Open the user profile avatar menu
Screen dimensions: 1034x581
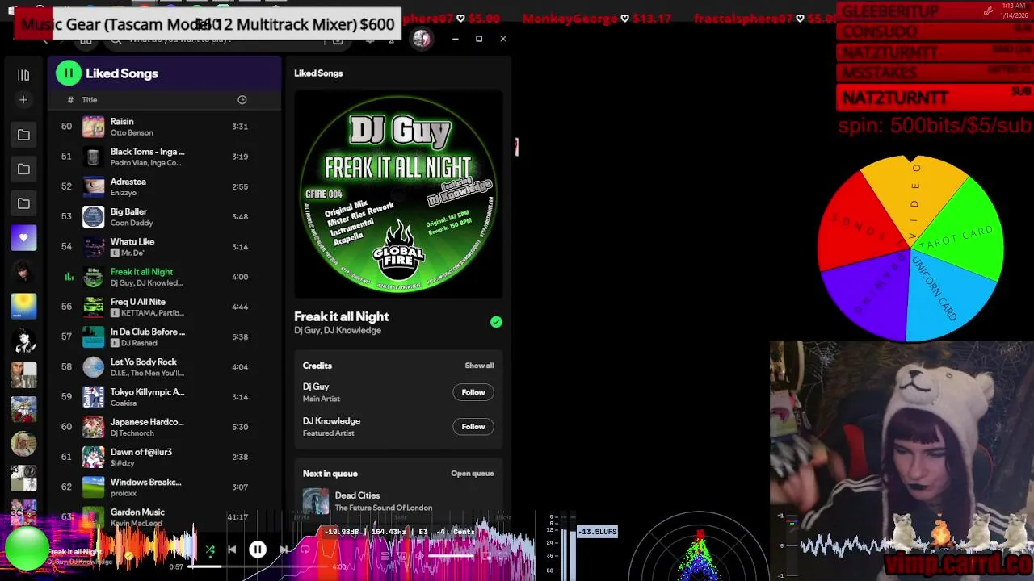pyautogui.click(x=421, y=39)
